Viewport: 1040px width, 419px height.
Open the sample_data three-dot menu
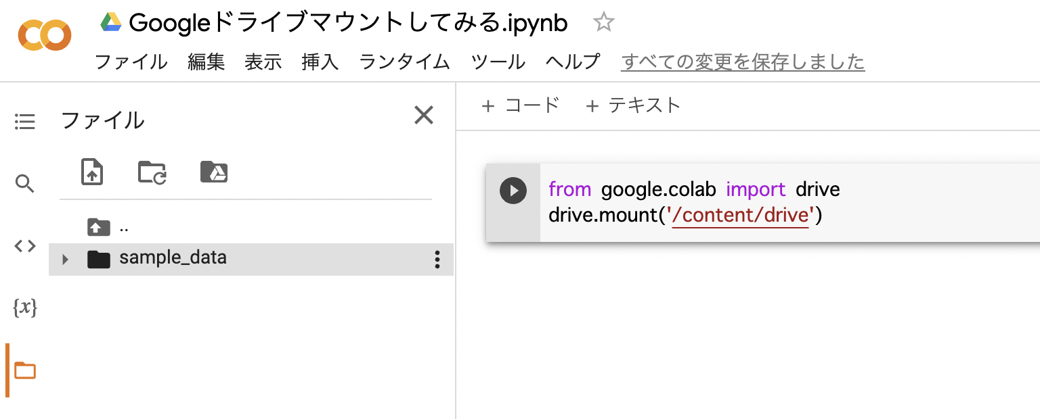tap(437, 260)
